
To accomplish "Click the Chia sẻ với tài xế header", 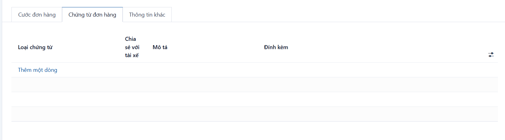I will pos(132,47).
